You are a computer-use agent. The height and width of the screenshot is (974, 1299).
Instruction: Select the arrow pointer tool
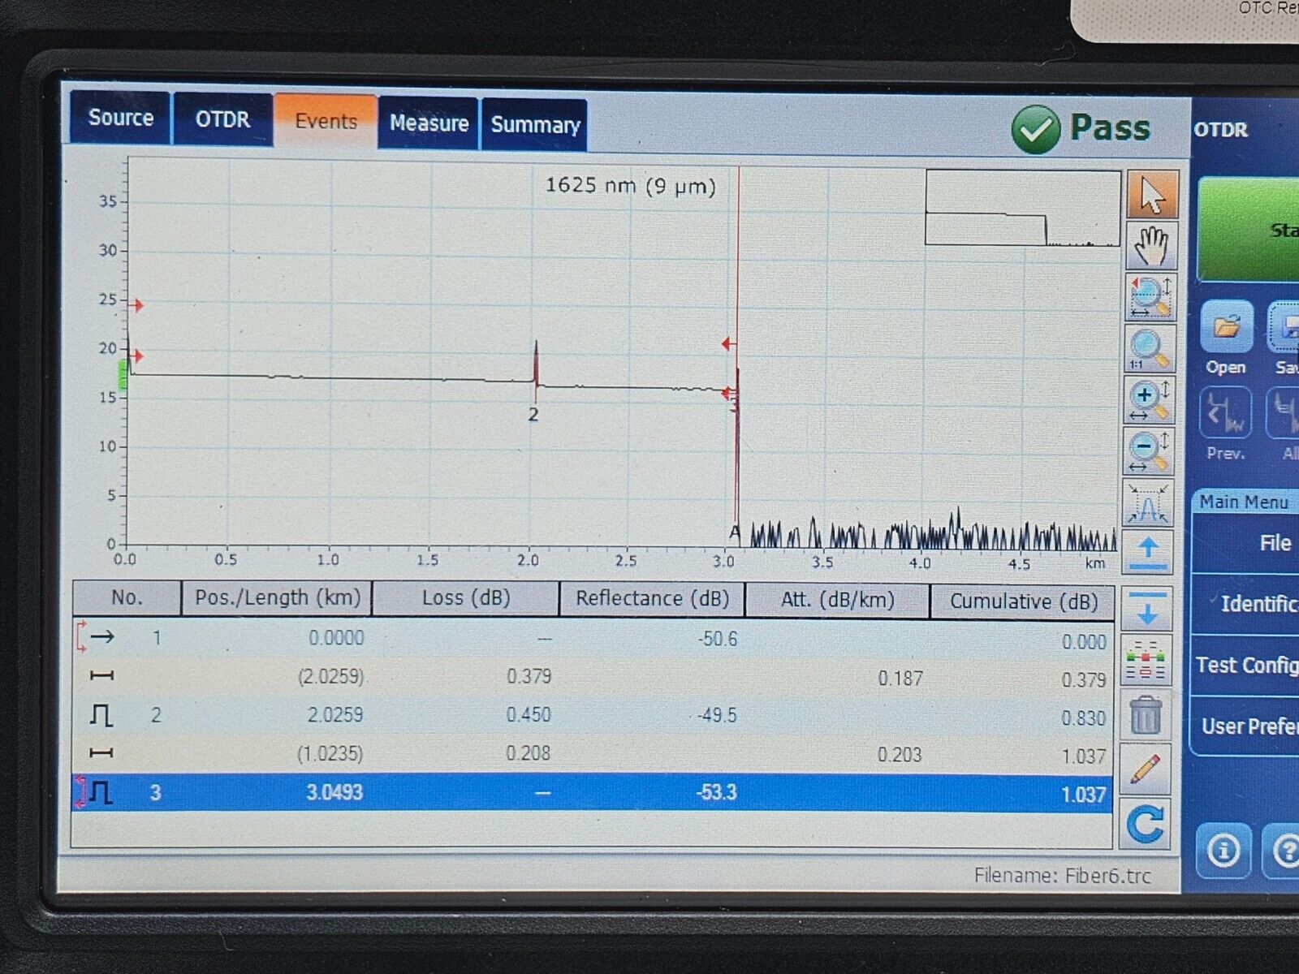1151,195
